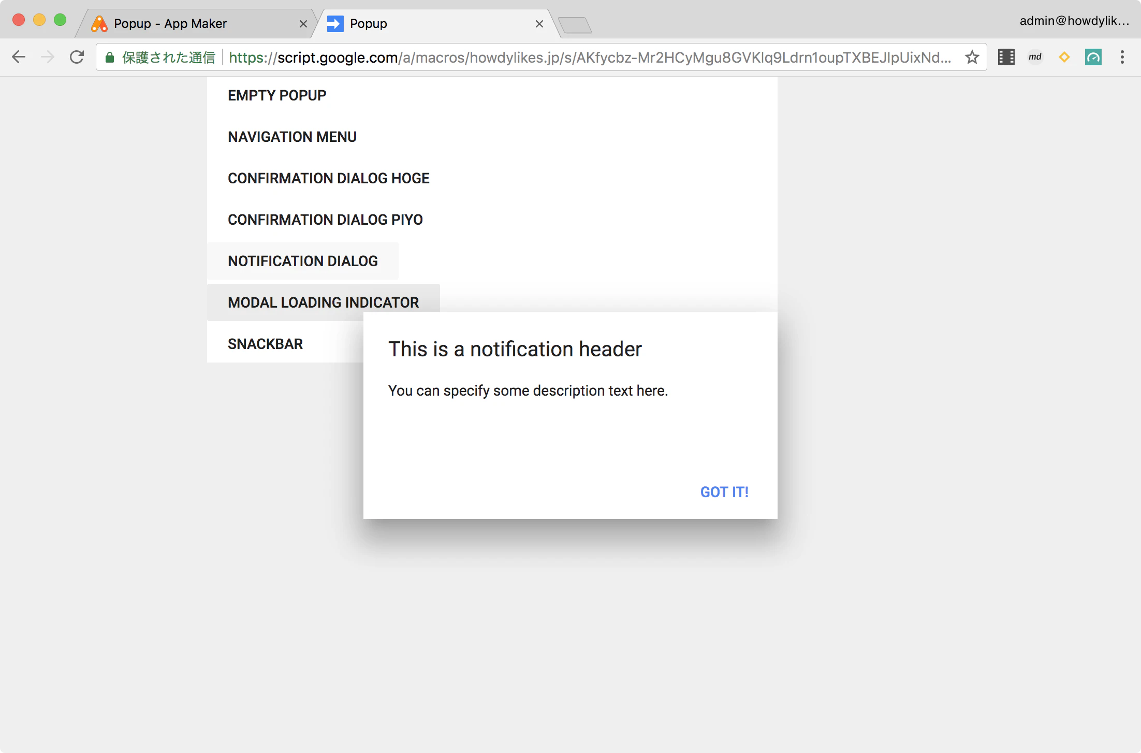The image size is (1141, 753).
Task: Click the admin@howdylik... profile label
Action: (1075, 21)
